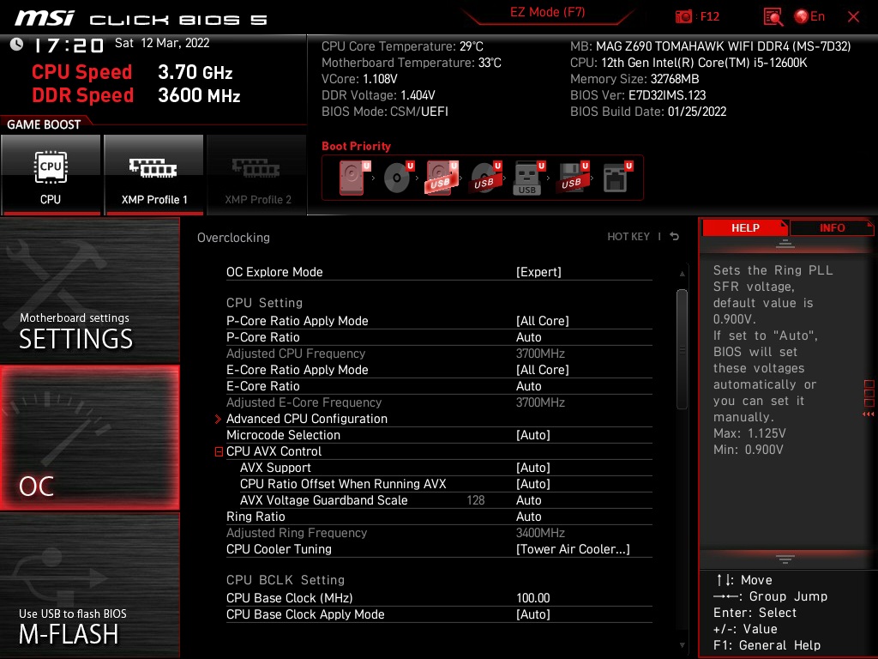The image size is (878, 659).
Task: Select the USB hard disk boot device icon
Action: point(442,178)
